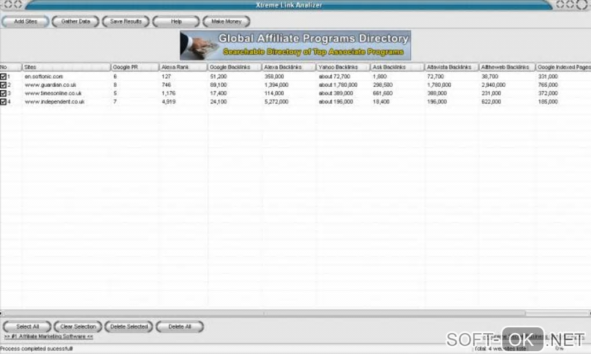This screenshot has height=354, width=591.
Task: Toggle the www.timesonline.co.uk row checkbox
Action: click(3, 93)
